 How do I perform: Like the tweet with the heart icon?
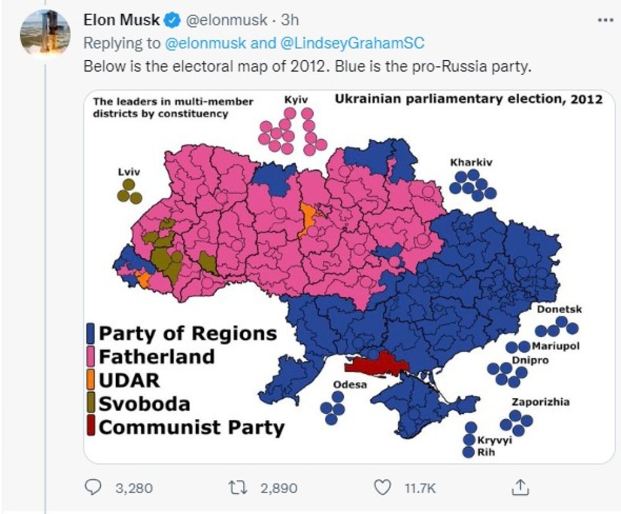coord(382,485)
